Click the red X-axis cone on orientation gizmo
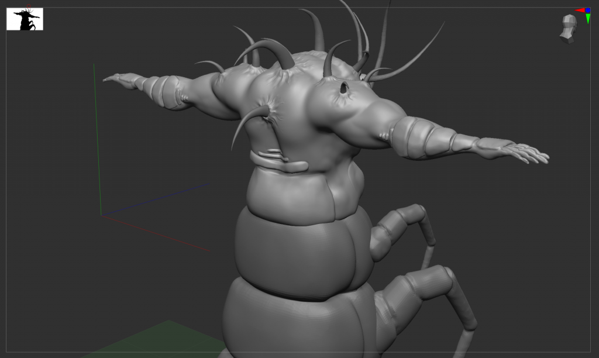This screenshot has width=599, height=358. click(x=580, y=11)
